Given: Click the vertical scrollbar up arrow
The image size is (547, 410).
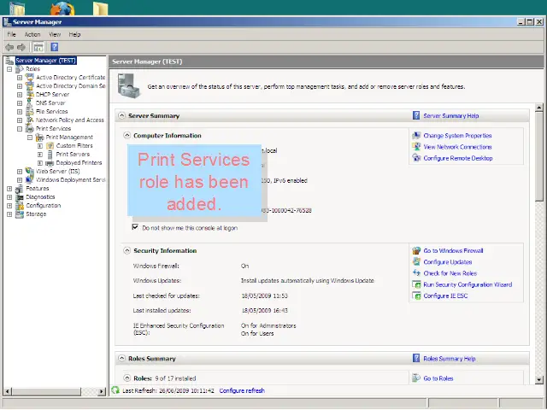Looking at the screenshot, I should coord(539,108).
